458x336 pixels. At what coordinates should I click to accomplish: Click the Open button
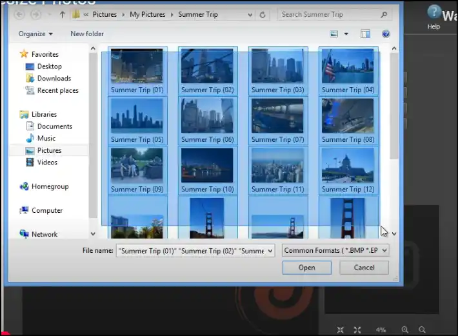(x=306, y=268)
